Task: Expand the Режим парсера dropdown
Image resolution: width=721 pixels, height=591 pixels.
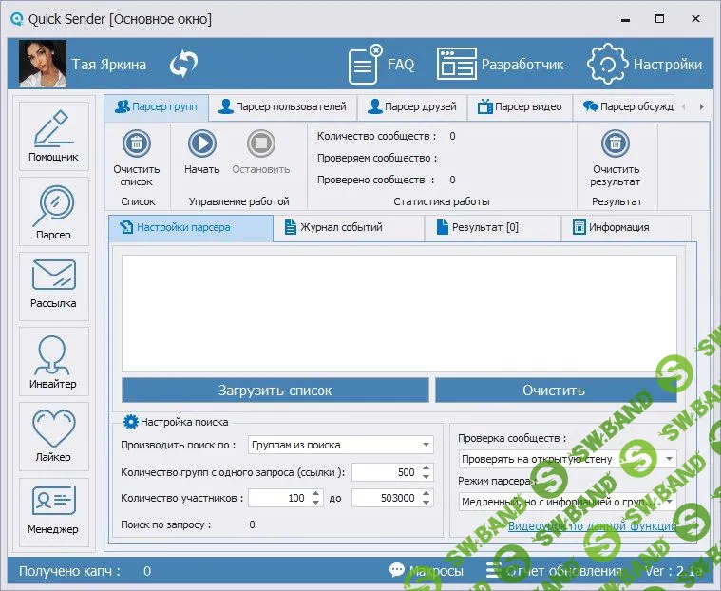Action: tap(669, 502)
